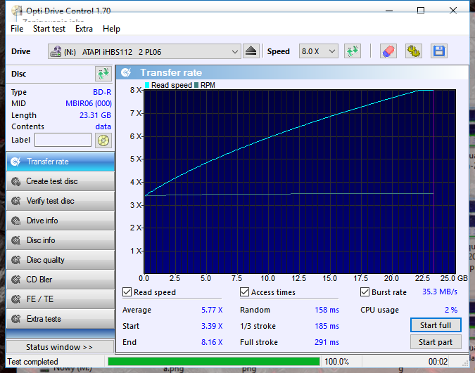
Task: Click the random access 158 ms
Action: click(x=327, y=310)
